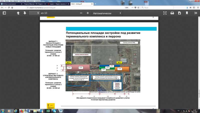Click the page number field showing 9

pos(34,13)
